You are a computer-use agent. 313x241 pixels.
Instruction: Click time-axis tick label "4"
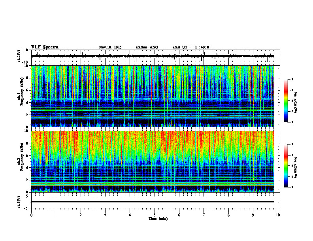pos(130,215)
